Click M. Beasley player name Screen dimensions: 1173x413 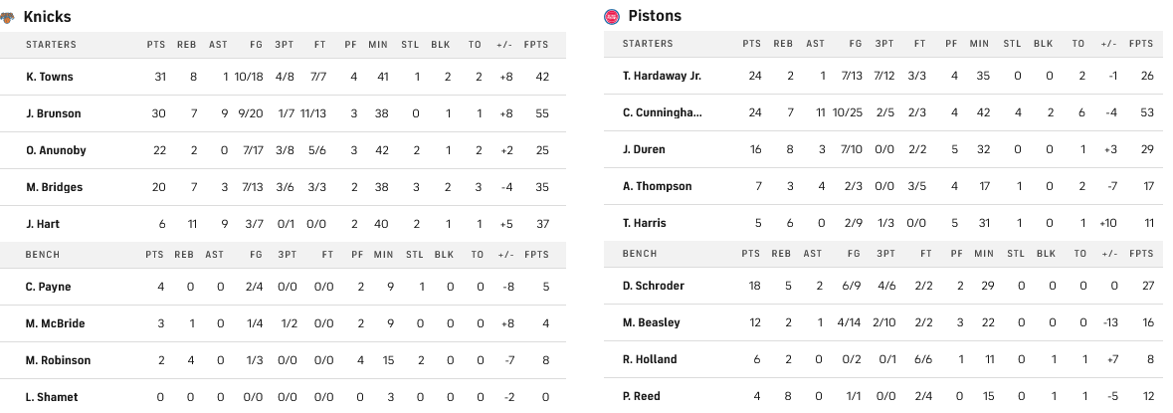pyautogui.click(x=652, y=322)
